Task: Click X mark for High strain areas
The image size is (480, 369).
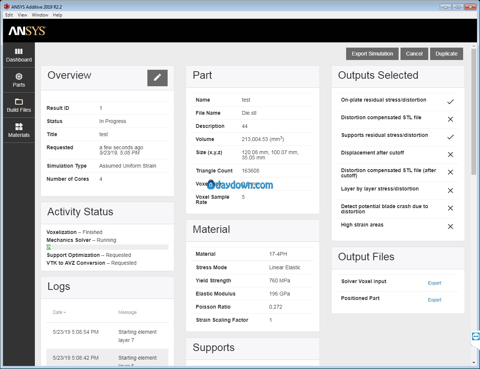Action: coord(450,226)
